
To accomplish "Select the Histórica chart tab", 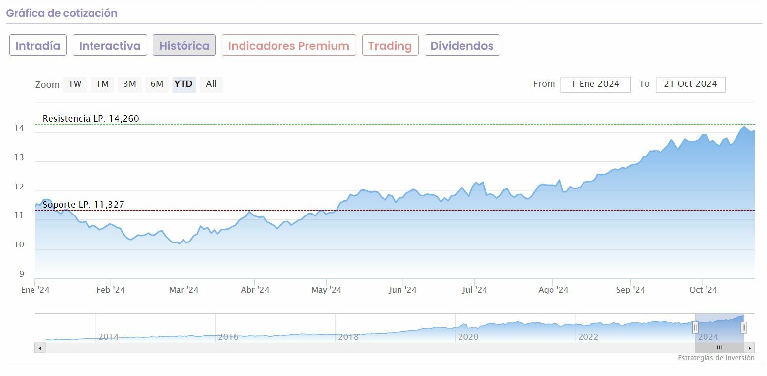I will (184, 46).
